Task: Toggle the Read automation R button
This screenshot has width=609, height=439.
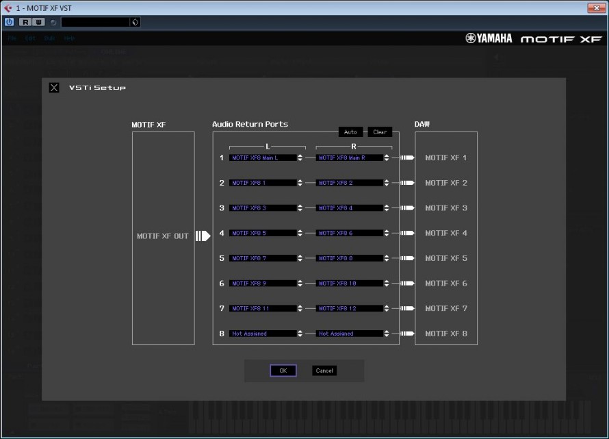Action: pyautogui.click(x=25, y=22)
